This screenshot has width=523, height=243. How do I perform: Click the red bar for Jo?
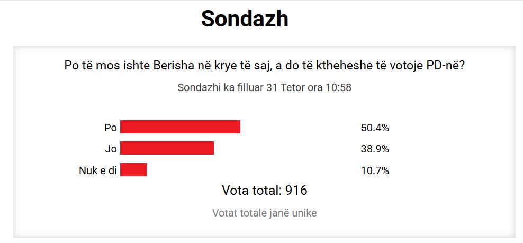click(167, 148)
